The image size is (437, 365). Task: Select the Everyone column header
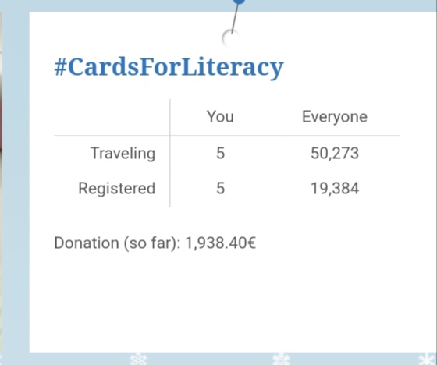(335, 117)
